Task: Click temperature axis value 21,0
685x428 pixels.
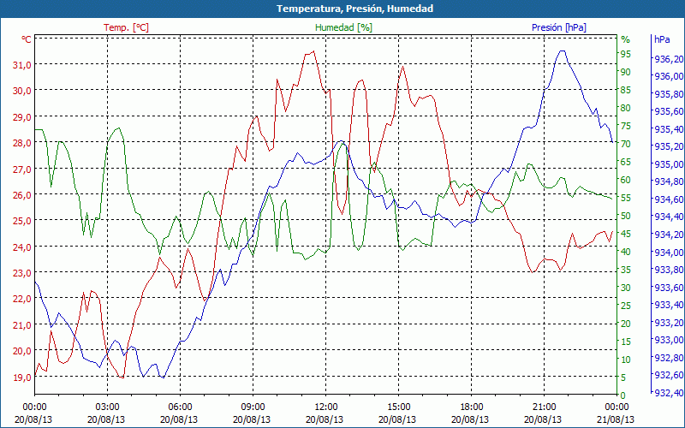Action: click(22, 324)
